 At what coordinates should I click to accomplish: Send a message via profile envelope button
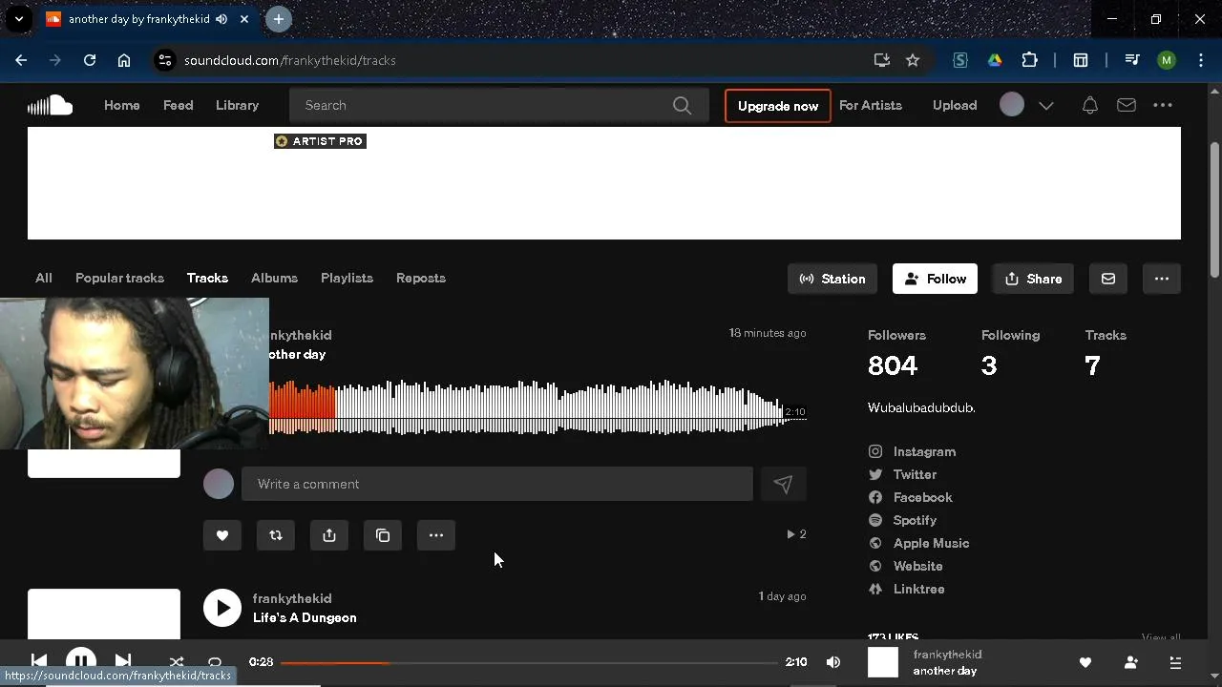pos(1108,279)
